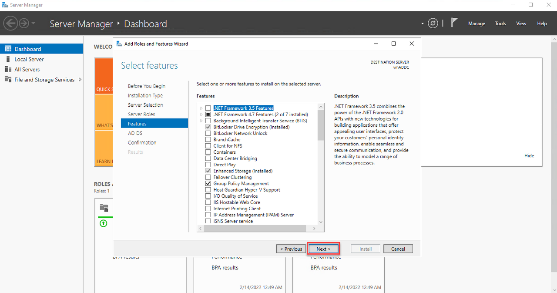The height and width of the screenshot is (293, 557).
Task: Check the Direct Play checkbox
Action: (208, 165)
